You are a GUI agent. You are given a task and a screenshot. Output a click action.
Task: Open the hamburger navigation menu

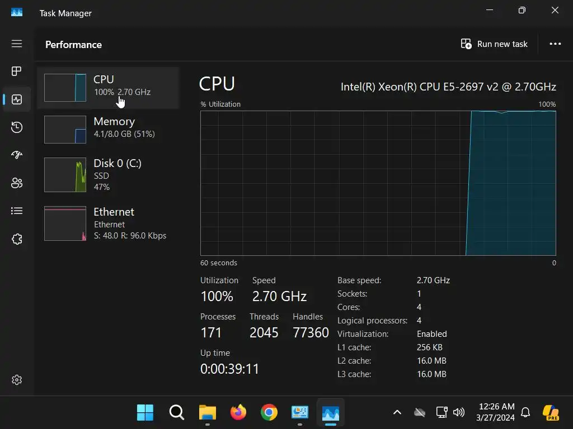pos(16,44)
